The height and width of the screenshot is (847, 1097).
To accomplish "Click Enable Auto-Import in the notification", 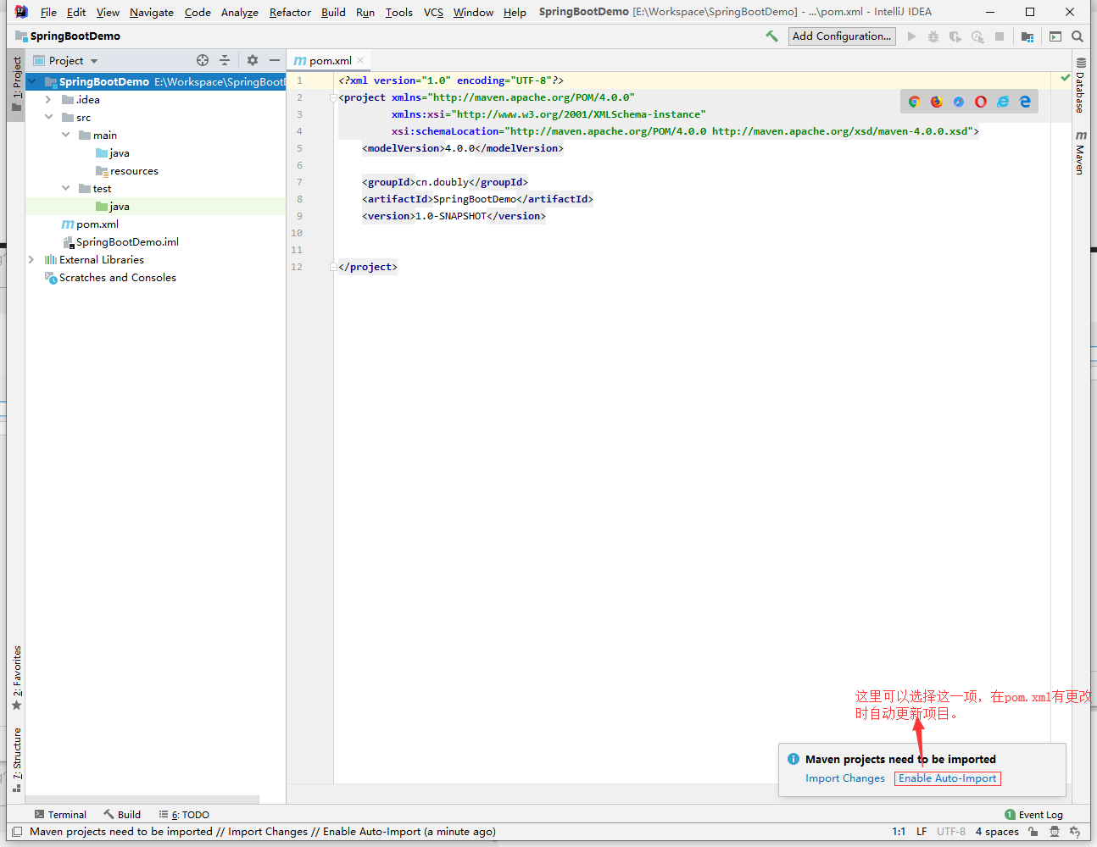I will pos(947,778).
